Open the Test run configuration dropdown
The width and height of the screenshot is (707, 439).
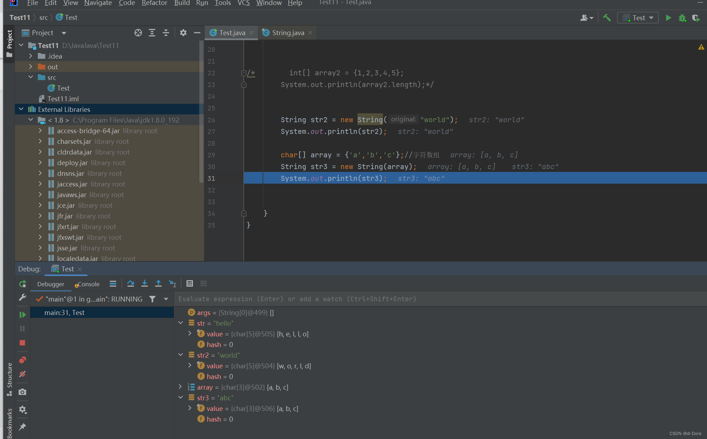pyautogui.click(x=638, y=18)
